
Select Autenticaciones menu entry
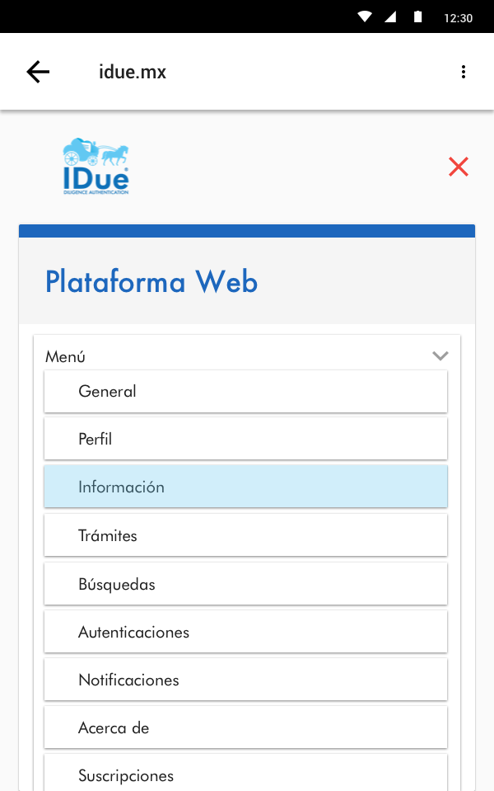tap(245, 632)
